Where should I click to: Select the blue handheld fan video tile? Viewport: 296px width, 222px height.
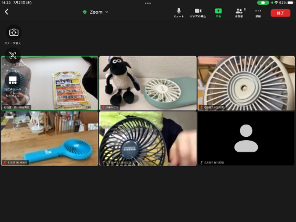click(x=49, y=138)
